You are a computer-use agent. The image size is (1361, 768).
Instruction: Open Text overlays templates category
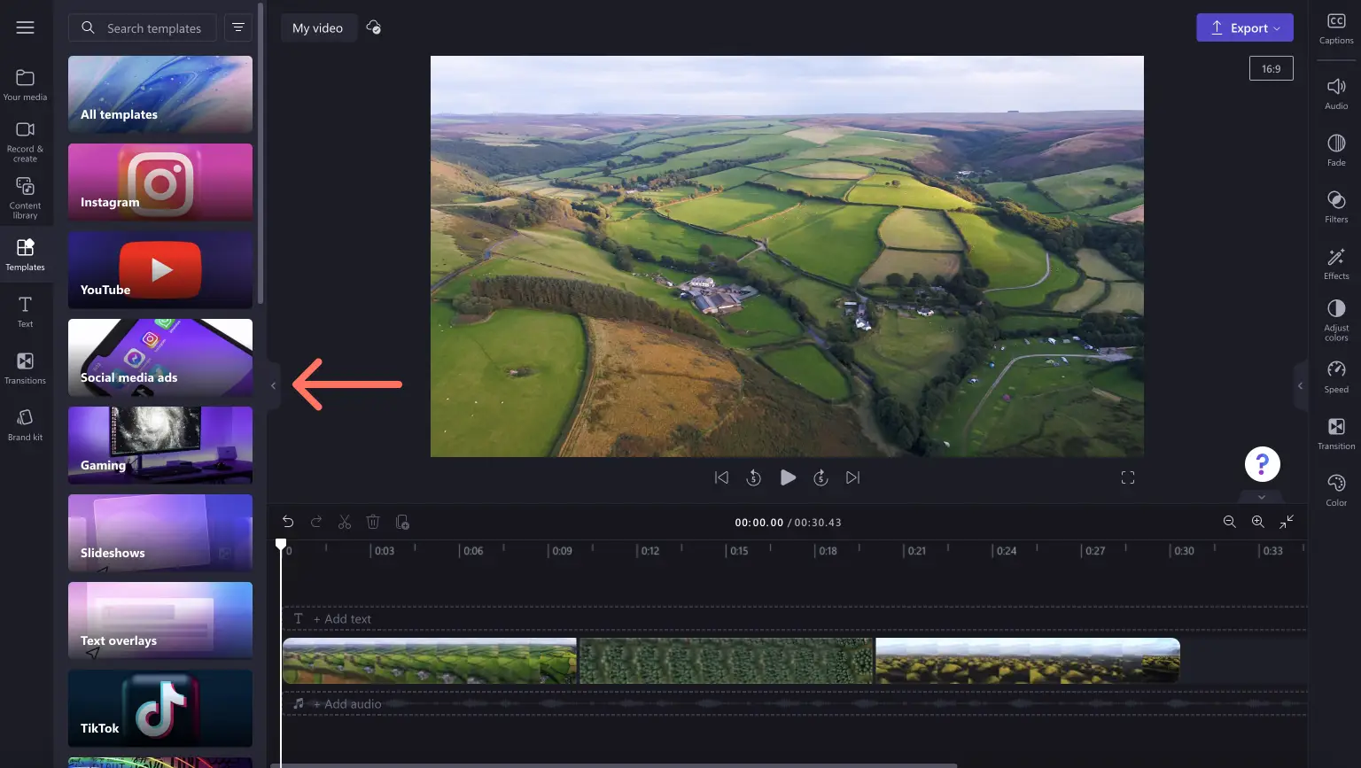tap(160, 620)
